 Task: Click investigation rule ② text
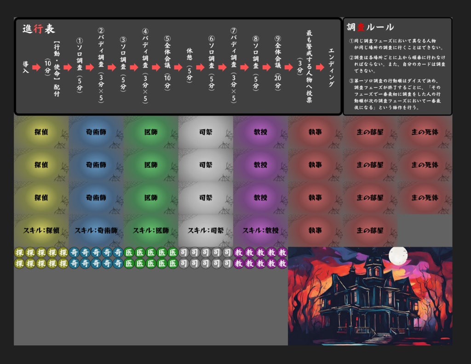[397, 64]
